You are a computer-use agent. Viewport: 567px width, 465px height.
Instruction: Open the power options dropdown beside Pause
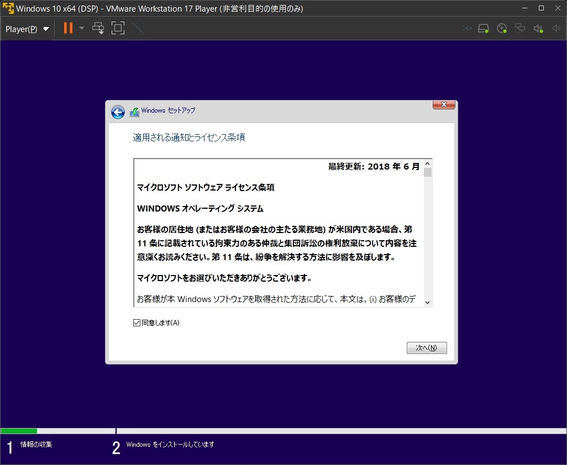click(82, 28)
